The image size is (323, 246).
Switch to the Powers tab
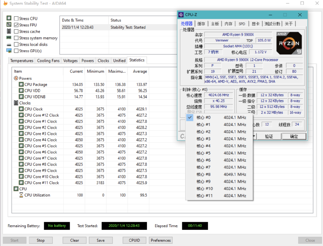(88, 61)
